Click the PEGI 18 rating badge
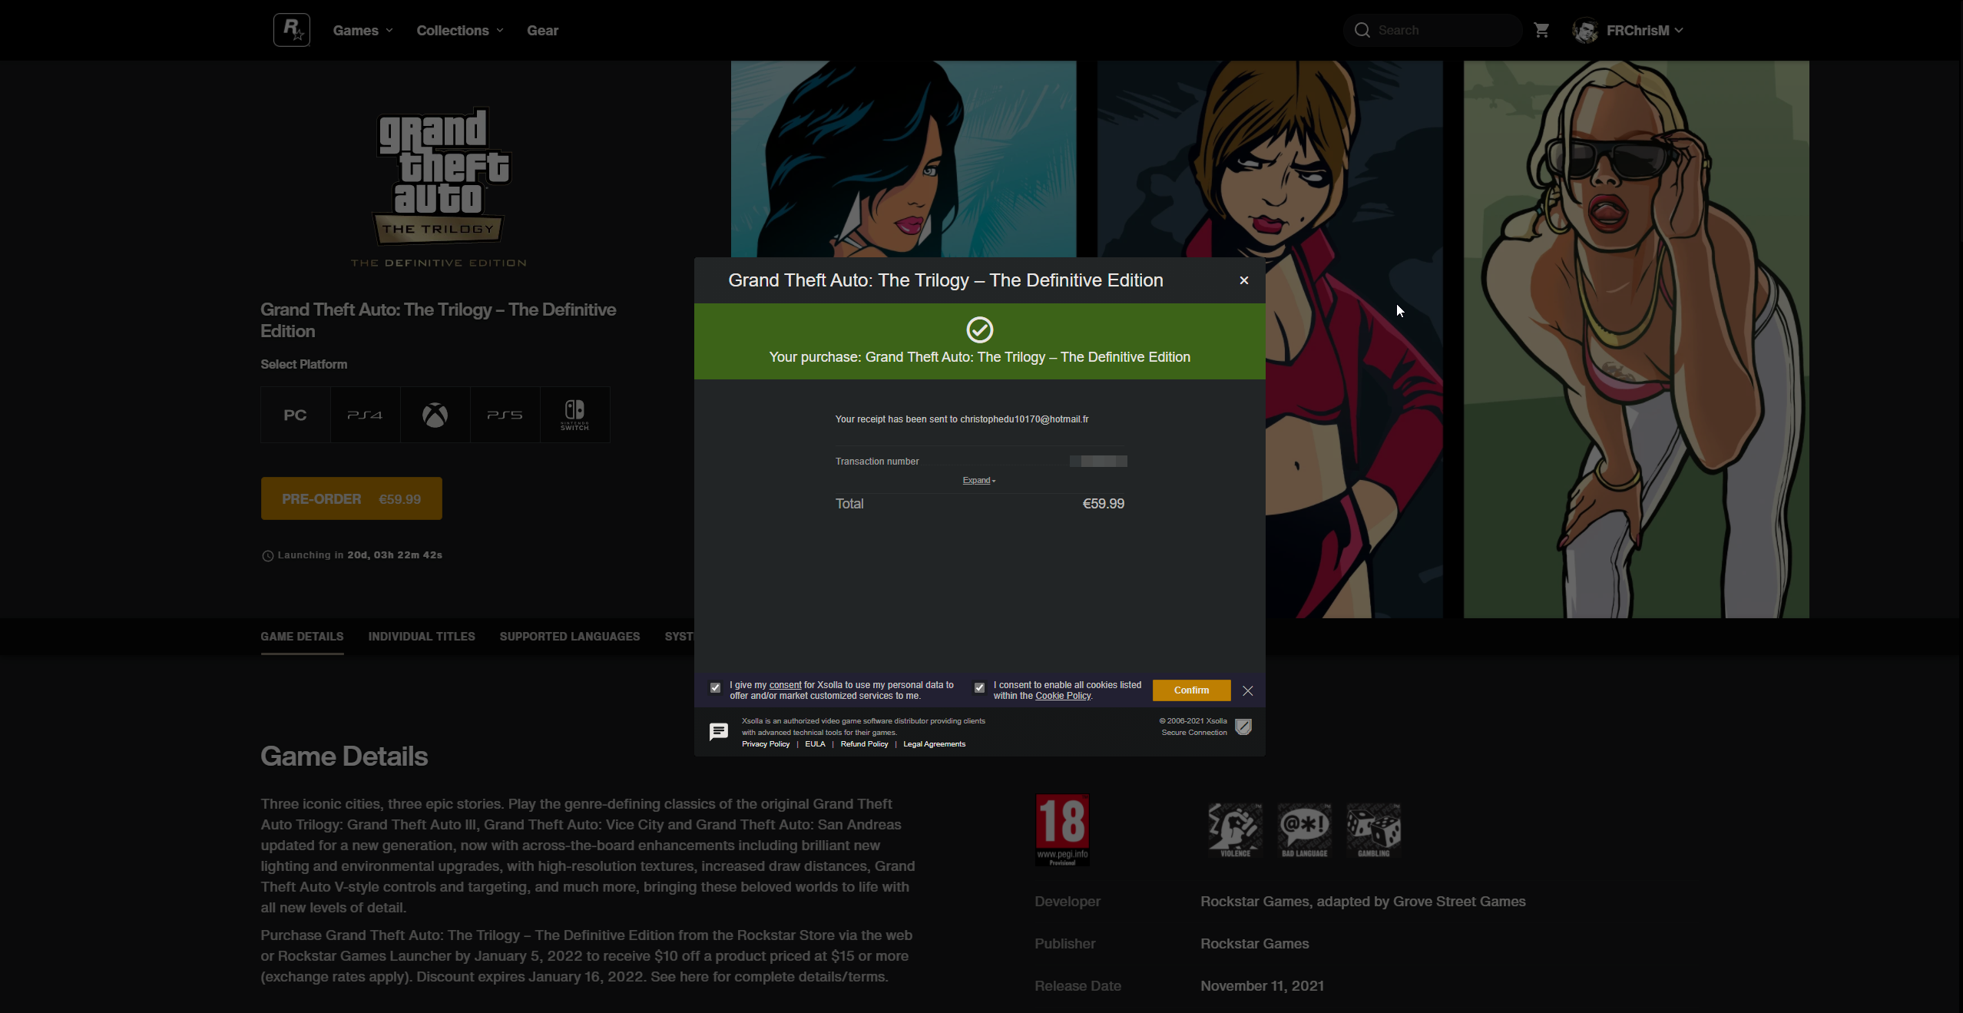Viewport: 1963px width, 1013px height. [x=1062, y=829]
